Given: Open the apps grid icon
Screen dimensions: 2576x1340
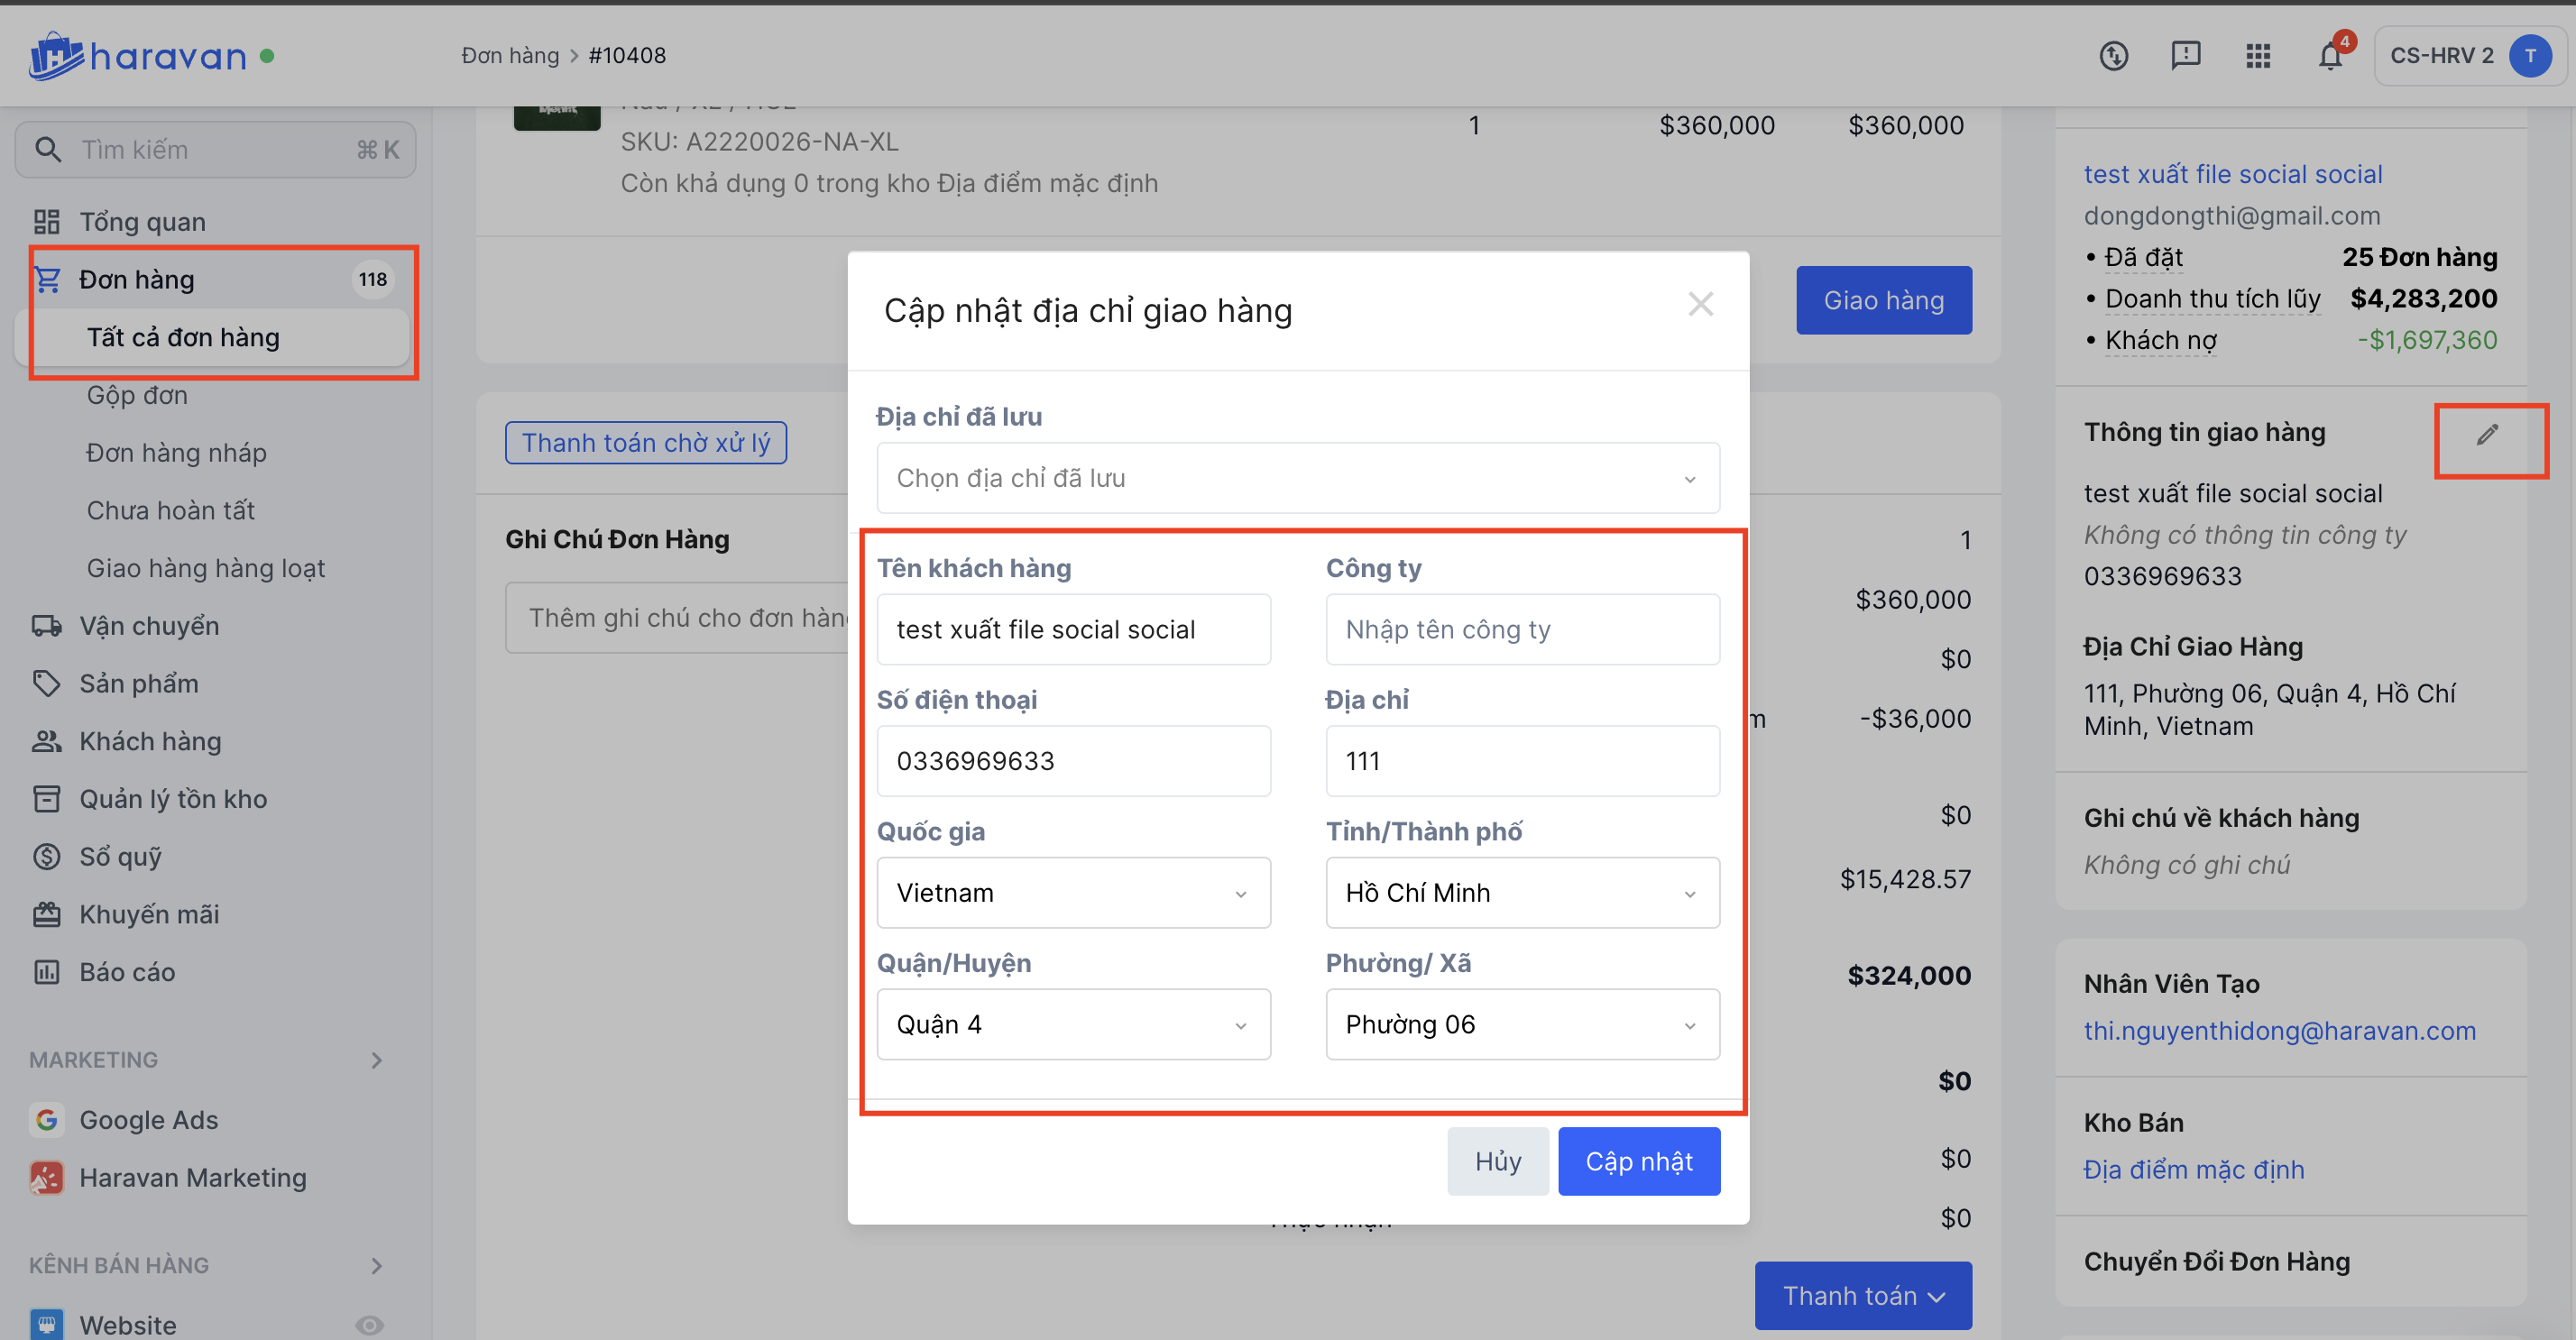Looking at the screenshot, I should pos(2258,56).
